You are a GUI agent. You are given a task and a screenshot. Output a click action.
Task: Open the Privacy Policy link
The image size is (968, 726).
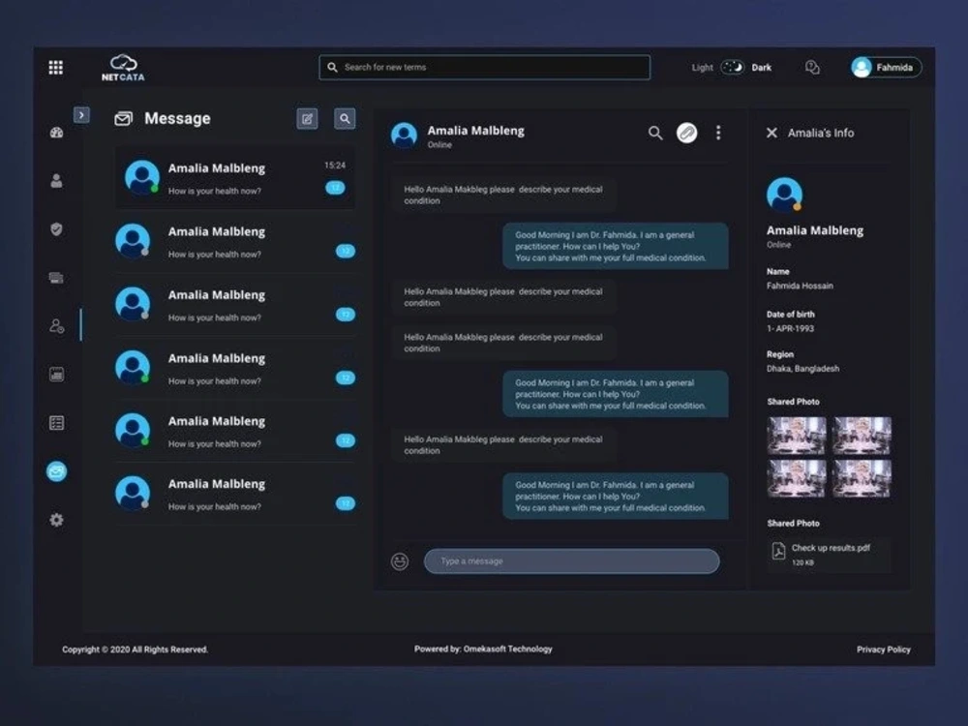[884, 650]
